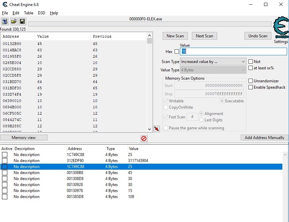Click Add Address Manually

click(x=264, y=138)
